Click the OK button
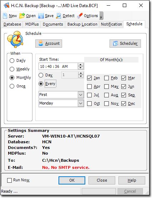Image resolution: width=152 pixels, height=198 pixels. coord(72,180)
